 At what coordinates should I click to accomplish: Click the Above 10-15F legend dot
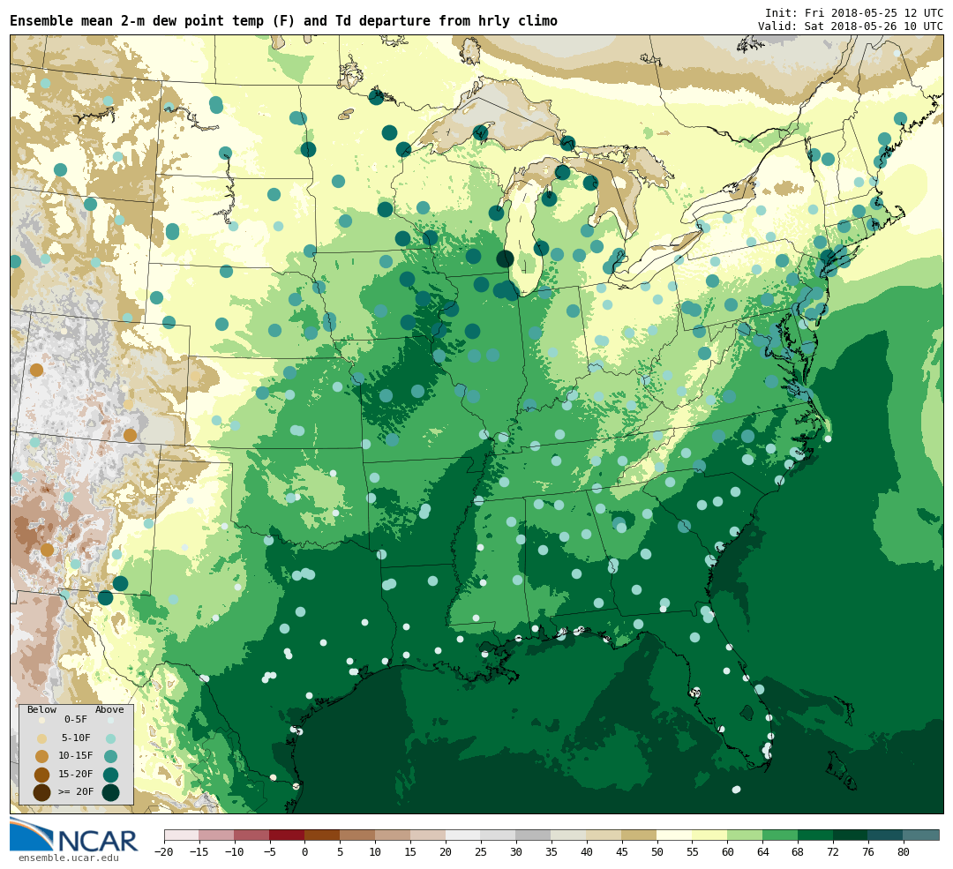[x=110, y=757]
